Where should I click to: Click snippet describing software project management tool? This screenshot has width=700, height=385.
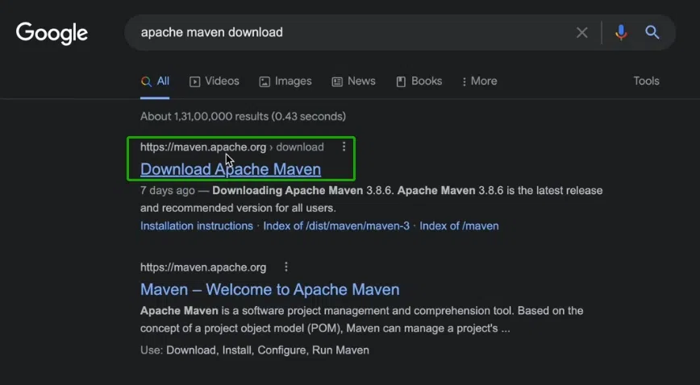361,320
